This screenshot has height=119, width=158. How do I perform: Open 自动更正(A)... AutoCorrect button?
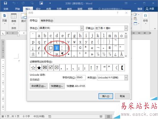[x=39, y=86]
